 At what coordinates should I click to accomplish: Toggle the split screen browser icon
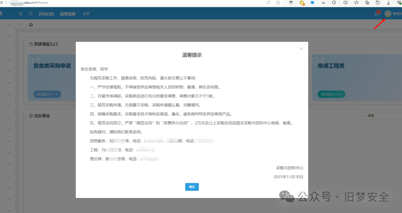(x=345, y=3)
